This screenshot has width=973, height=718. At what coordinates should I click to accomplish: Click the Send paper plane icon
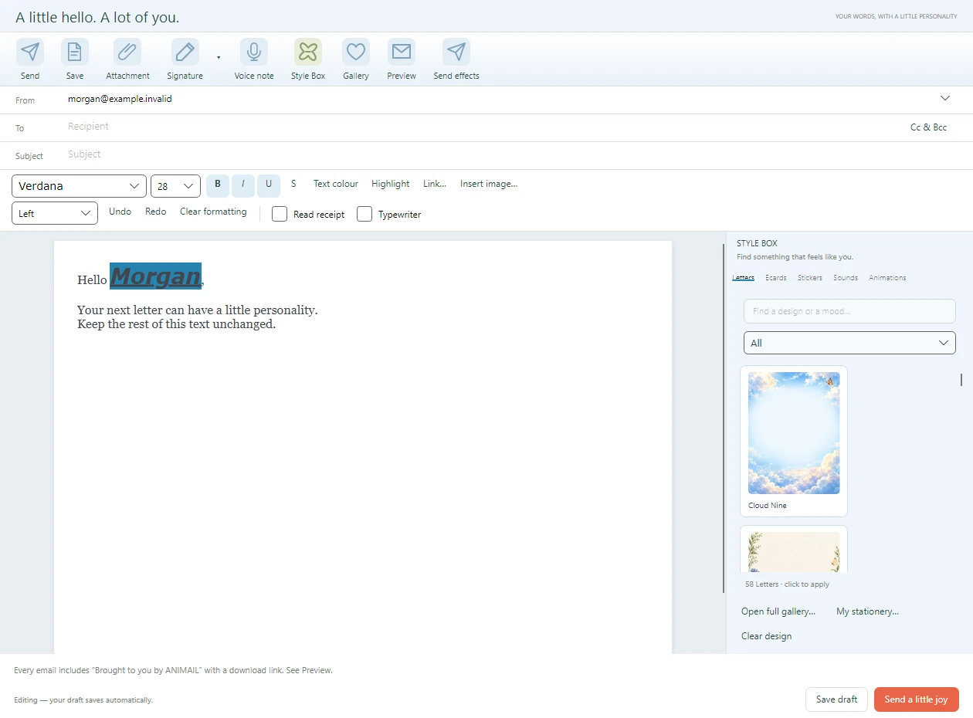pos(30,52)
